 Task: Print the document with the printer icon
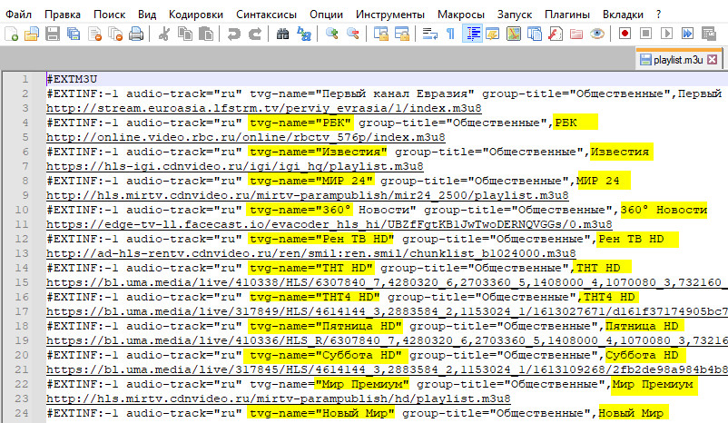point(136,34)
